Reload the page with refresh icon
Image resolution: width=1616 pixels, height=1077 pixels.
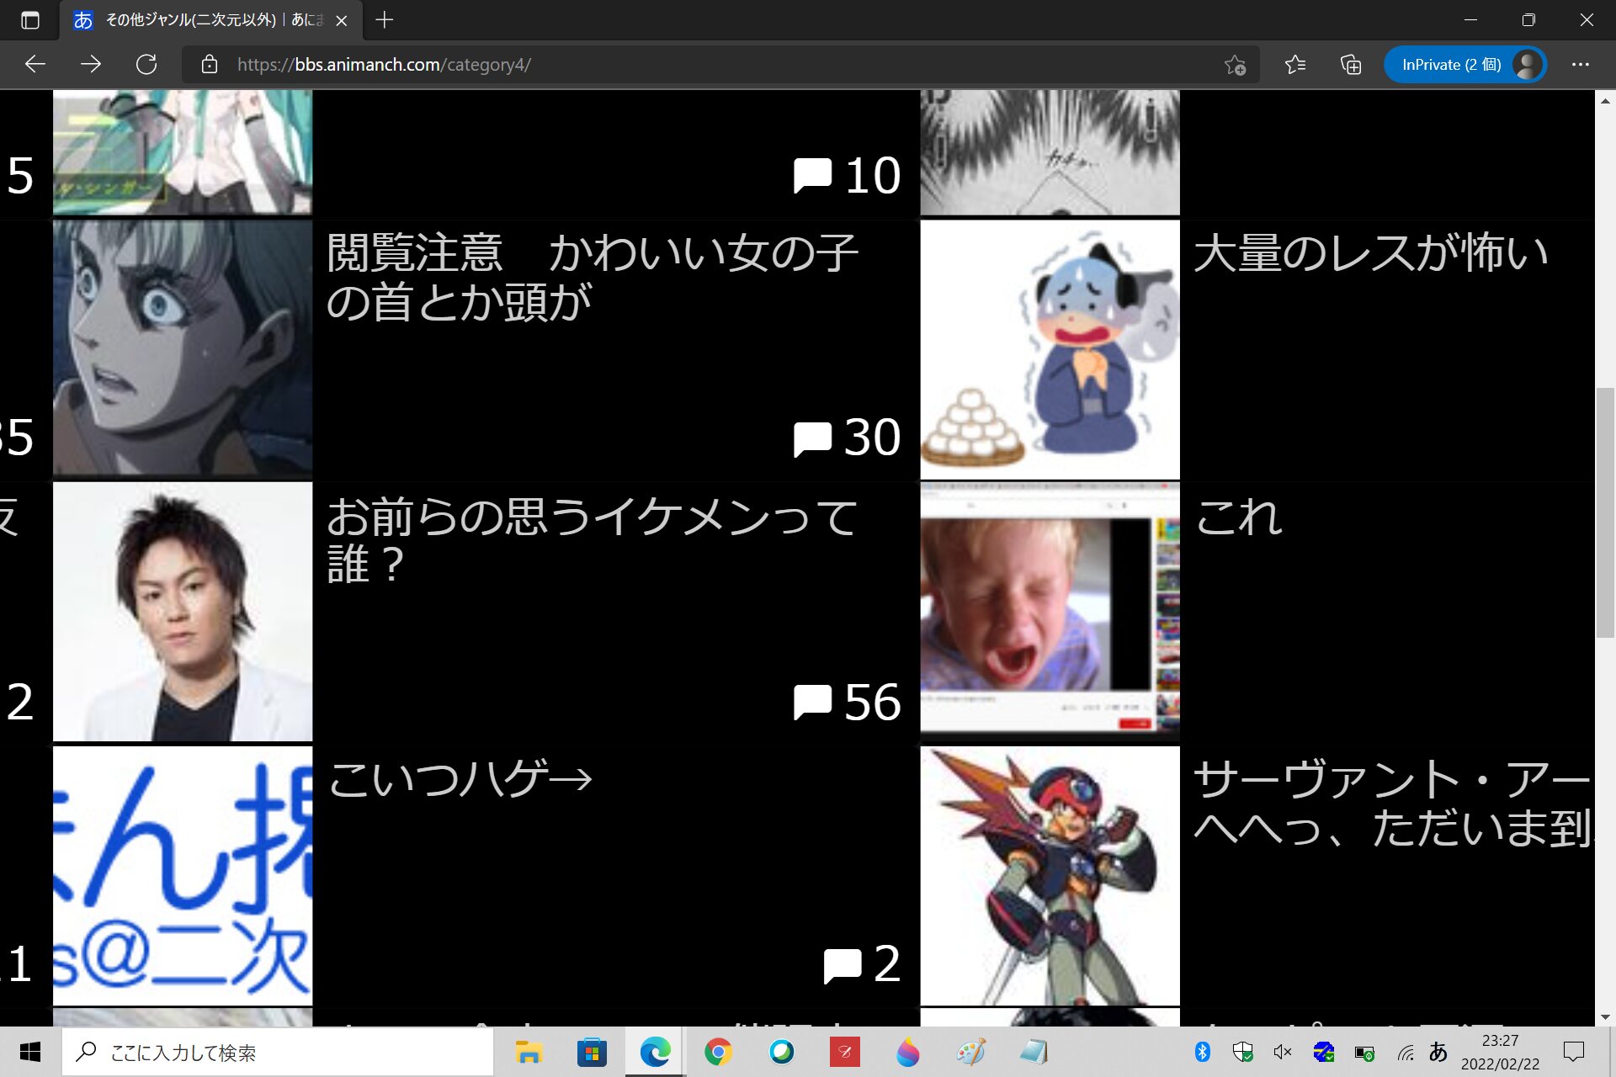click(x=146, y=65)
